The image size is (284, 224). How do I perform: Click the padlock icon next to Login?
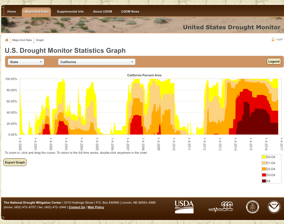click(x=273, y=39)
